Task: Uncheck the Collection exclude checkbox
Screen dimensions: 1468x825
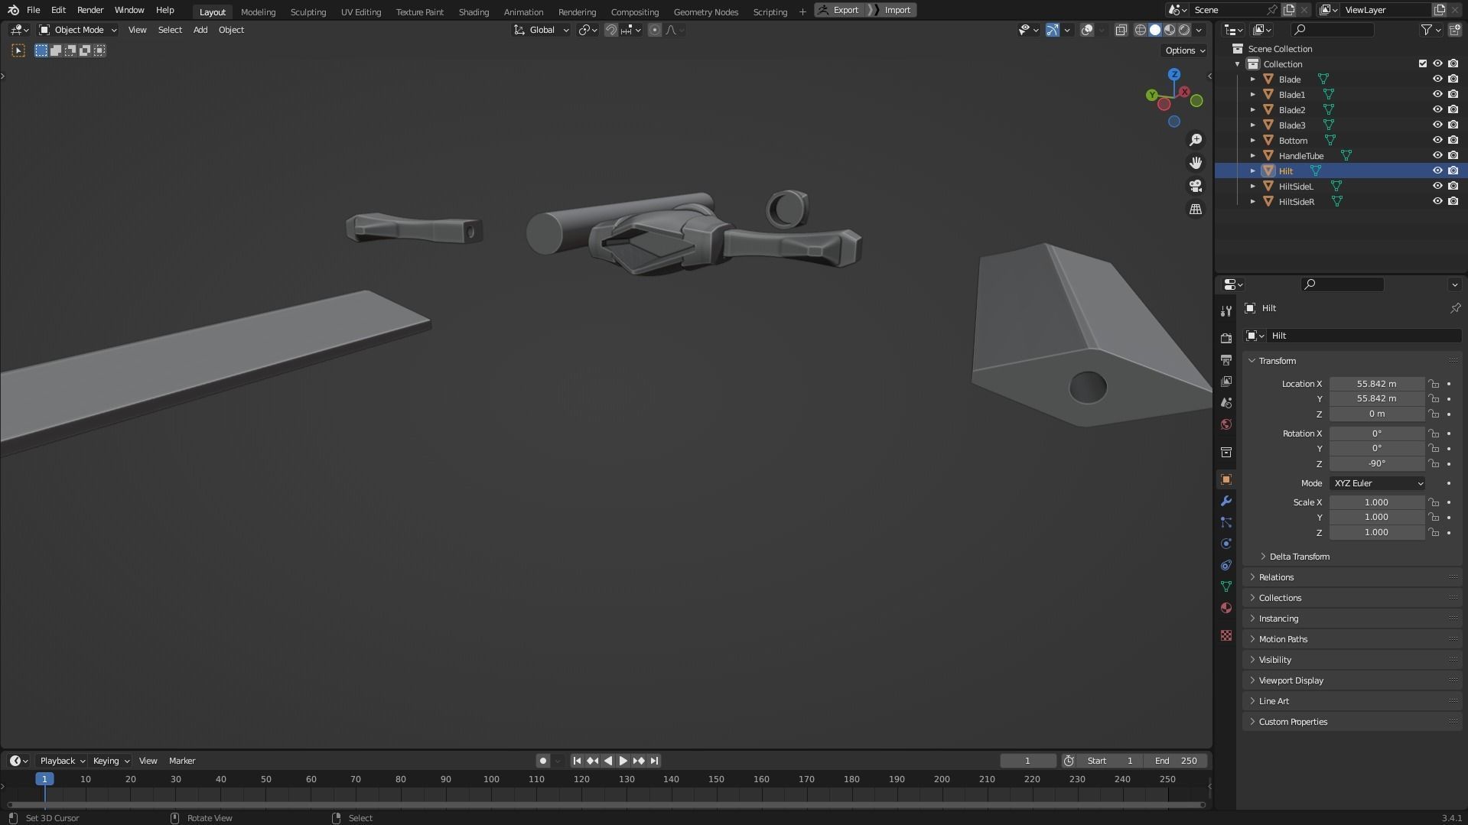Action: point(1423,63)
